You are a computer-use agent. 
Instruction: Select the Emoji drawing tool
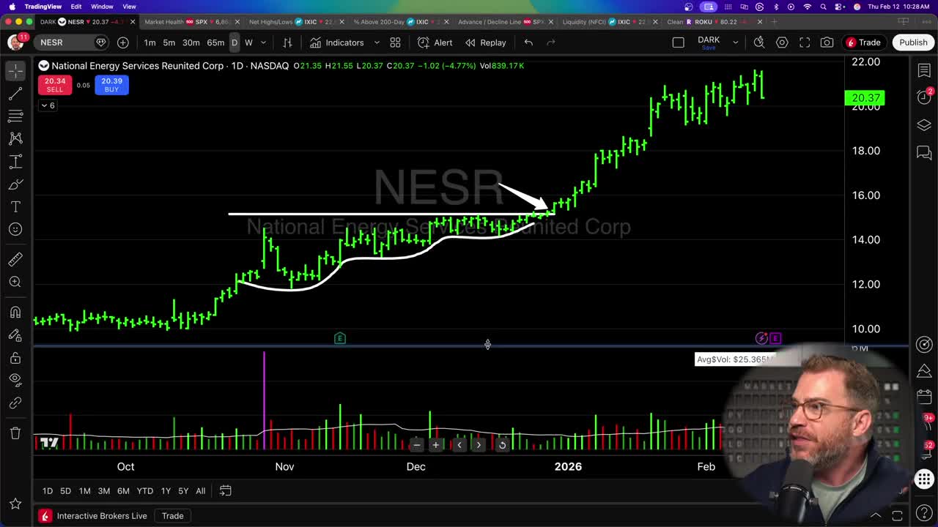15,229
